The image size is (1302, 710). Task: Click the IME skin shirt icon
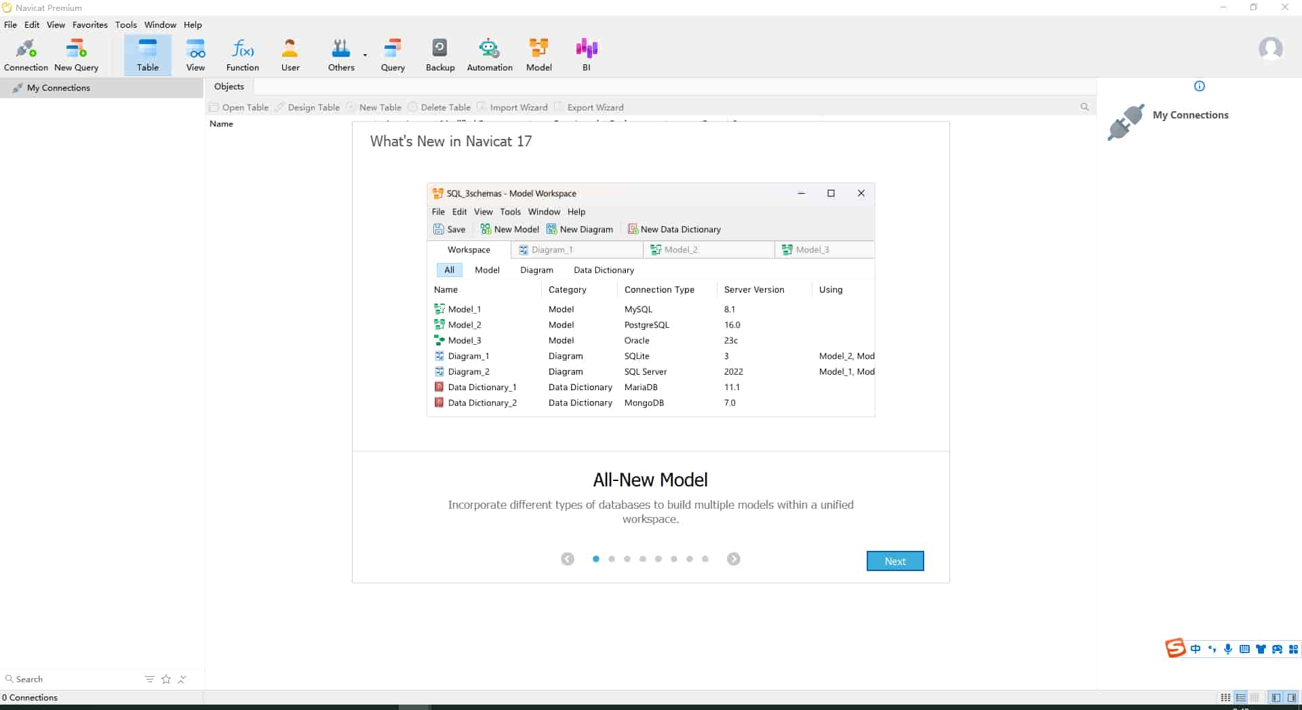pos(1261,649)
